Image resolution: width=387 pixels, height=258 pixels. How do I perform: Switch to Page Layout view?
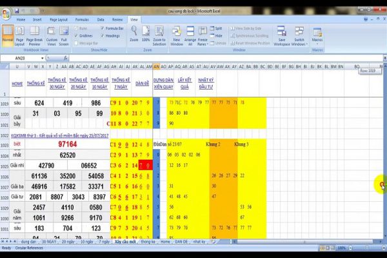pyautogui.click(x=19, y=36)
